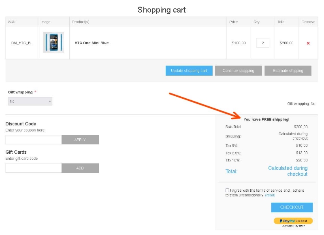324x235 pixels.
Task: Click the Gift Cards heading
Action: pyautogui.click(x=16, y=152)
